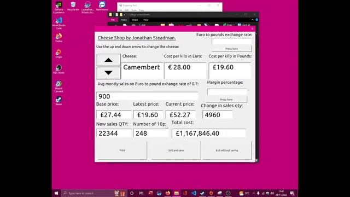Screen dimensions: 350x197
Task: Click the 248 number of 10p field
Action: (x=151, y=133)
